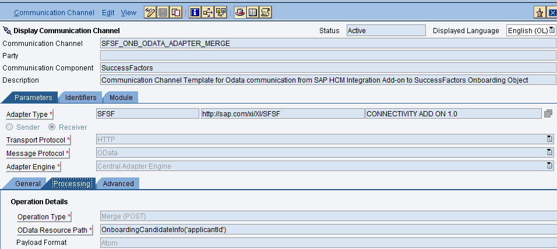Click the Status label
The image size is (557, 249).
(329, 30)
